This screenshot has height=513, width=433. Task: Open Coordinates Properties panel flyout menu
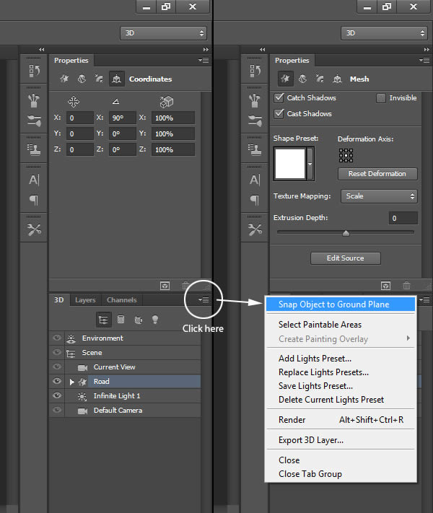pyautogui.click(x=204, y=60)
